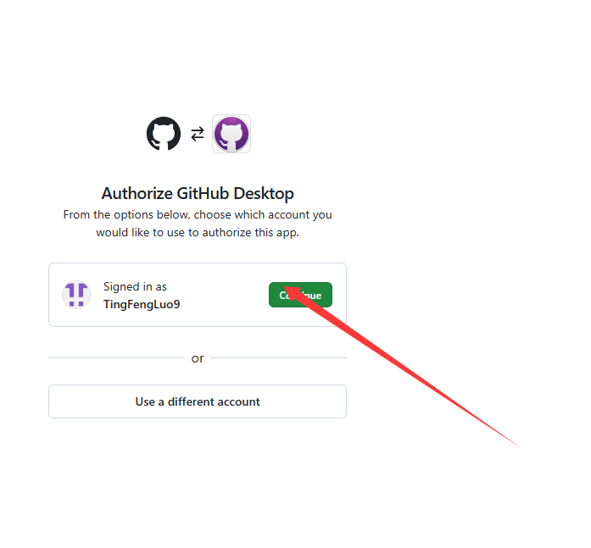The width and height of the screenshot is (591, 548).
Task: Click the thin tail end of red arrow
Action: [x=516, y=444]
